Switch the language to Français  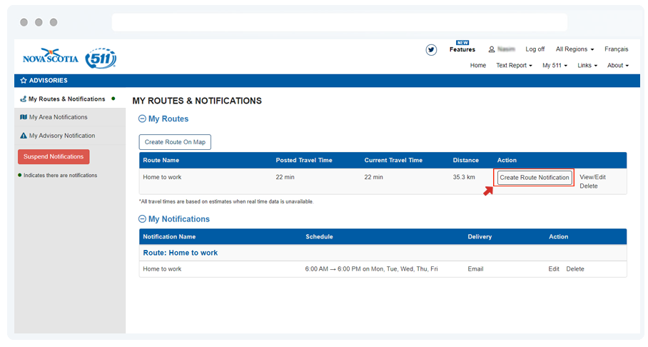coord(616,49)
